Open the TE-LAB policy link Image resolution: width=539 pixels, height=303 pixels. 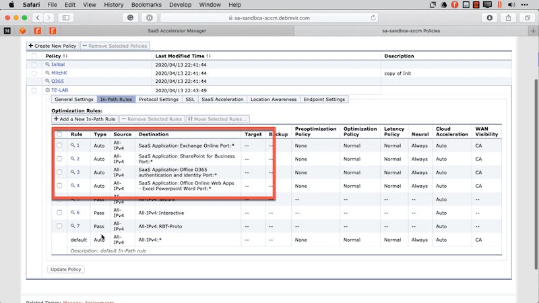point(59,90)
